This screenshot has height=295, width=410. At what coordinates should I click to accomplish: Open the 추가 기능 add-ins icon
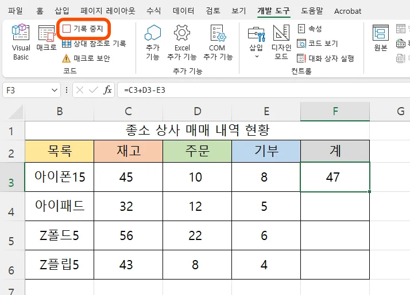[153, 42]
